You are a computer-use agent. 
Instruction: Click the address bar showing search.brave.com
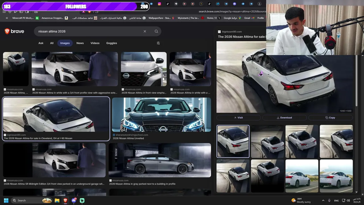[x=232, y=11]
